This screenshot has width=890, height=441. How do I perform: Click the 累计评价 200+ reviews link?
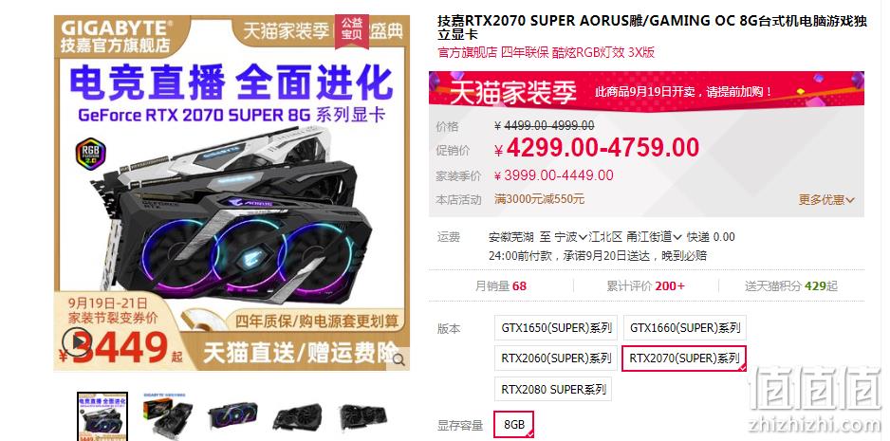646,286
